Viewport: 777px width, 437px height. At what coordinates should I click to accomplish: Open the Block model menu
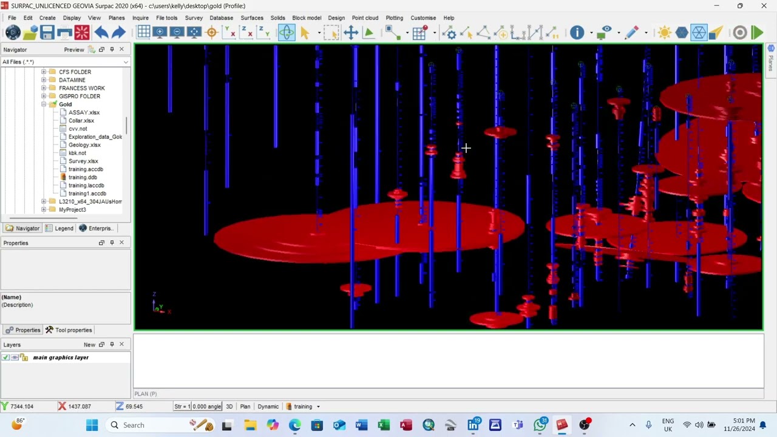(x=307, y=18)
